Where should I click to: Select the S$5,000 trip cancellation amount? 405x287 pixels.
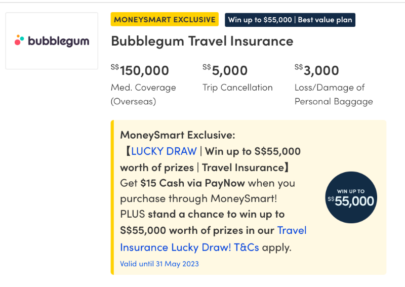click(x=225, y=70)
